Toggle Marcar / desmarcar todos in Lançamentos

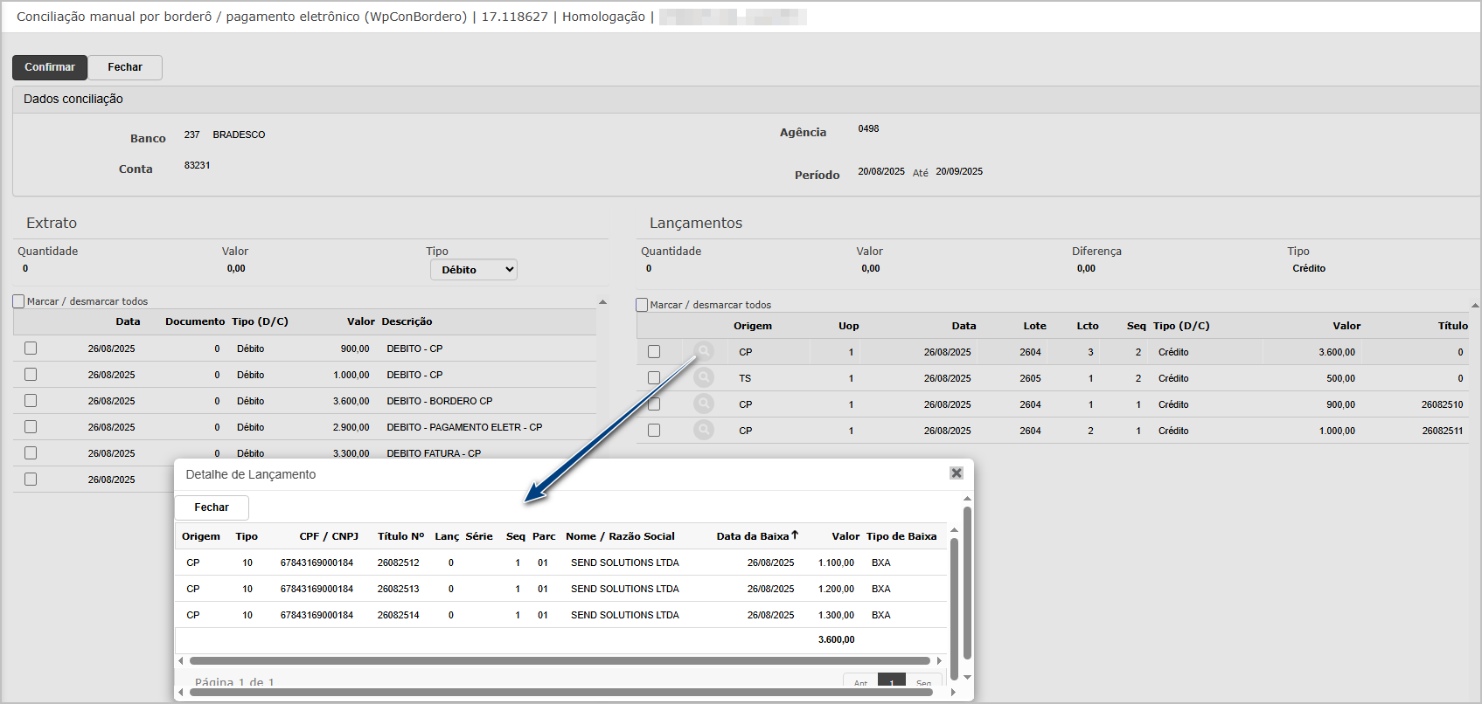(643, 305)
